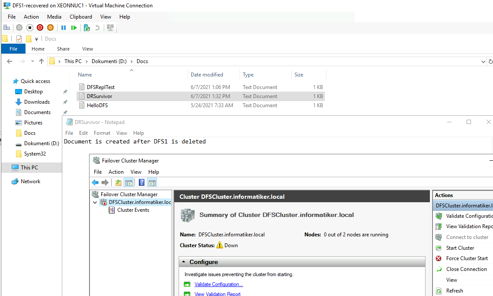The image size is (493, 296).
Task: Click Refresh in Actions pane
Action: tap(455, 291)
